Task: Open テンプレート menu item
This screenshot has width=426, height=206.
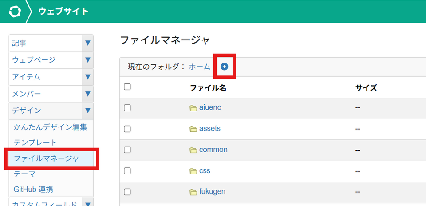Action: pos(35,143)
